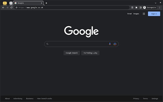Image resolution: width=163 pixels, height=102 pixels.
Task: Click the I'm Feeling Lucky button
Action: (90, 53)
